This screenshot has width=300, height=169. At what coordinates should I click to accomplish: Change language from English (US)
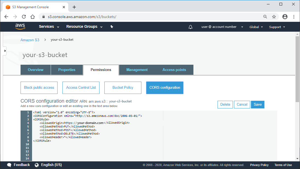pyautogui.click(x=51, y=165)
